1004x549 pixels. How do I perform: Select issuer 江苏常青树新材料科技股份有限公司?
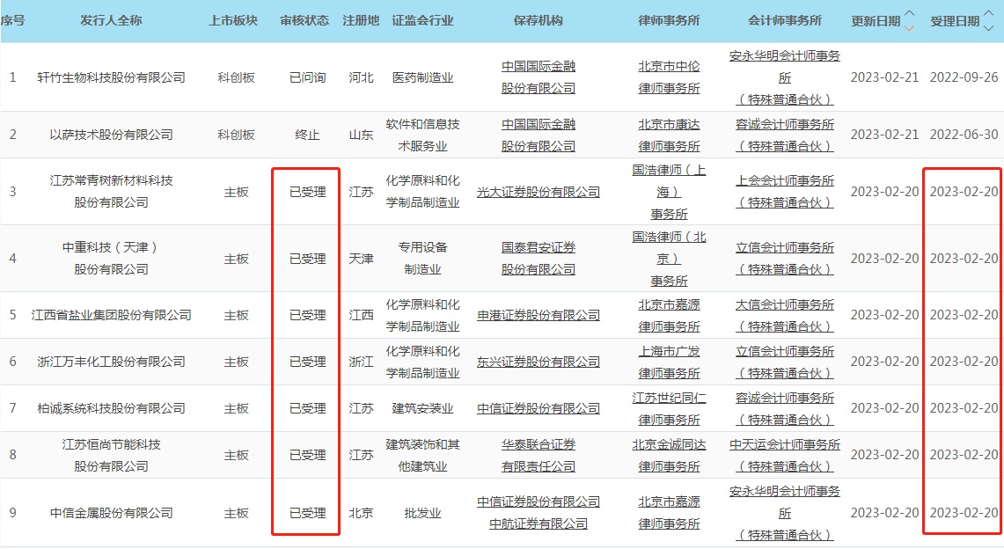coord(112,192)
